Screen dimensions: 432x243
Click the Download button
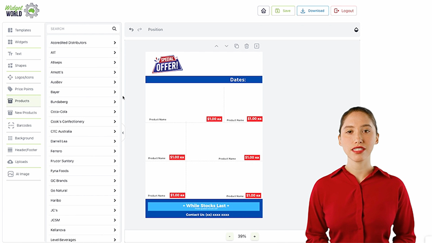(313, 11)
